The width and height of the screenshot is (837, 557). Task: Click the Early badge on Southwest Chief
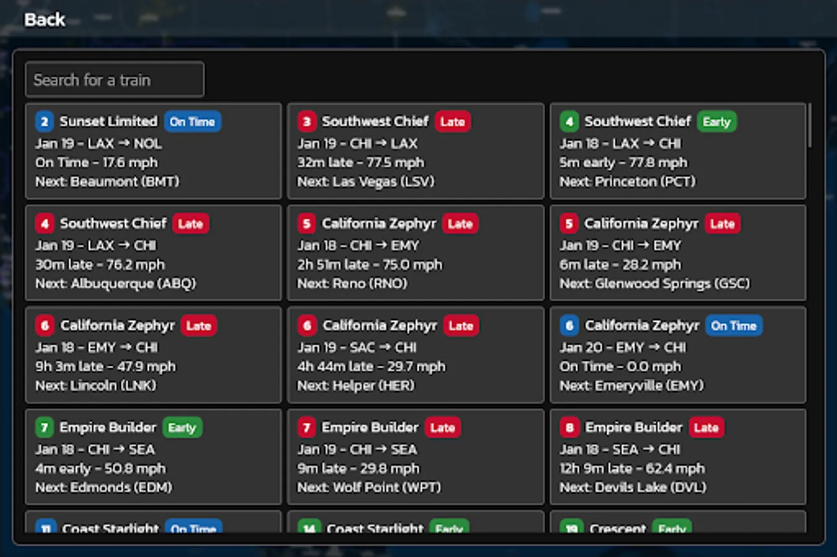(717, 122)
